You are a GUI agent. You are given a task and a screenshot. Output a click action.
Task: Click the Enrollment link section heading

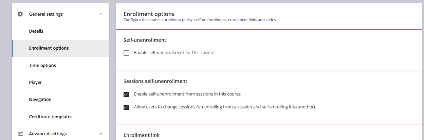pyautogui.click(x=142, y=135)
